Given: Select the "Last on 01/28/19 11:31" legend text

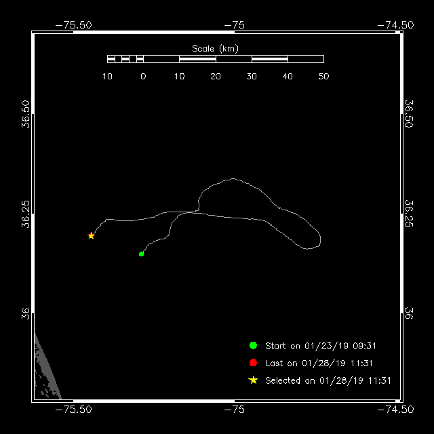Looking at the screenshot, I should pos(319,363).
